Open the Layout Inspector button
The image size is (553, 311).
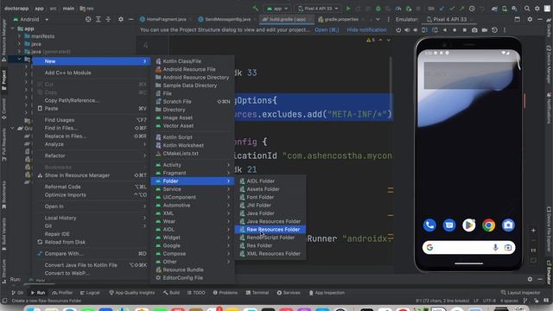(x=520, y=293)
